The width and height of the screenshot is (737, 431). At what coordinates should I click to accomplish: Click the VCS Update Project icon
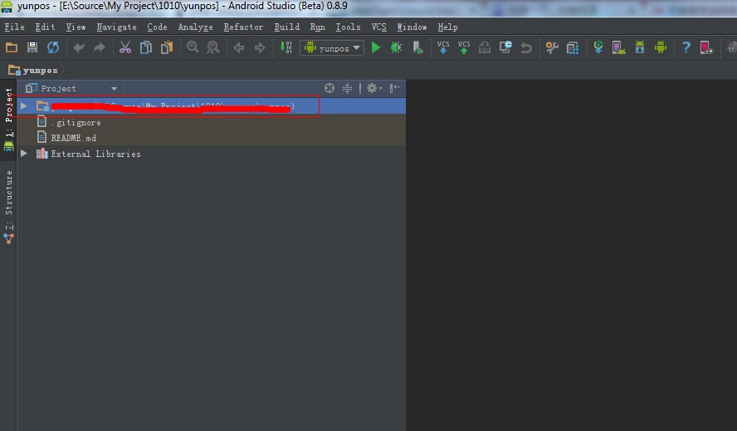coord(442,47)
